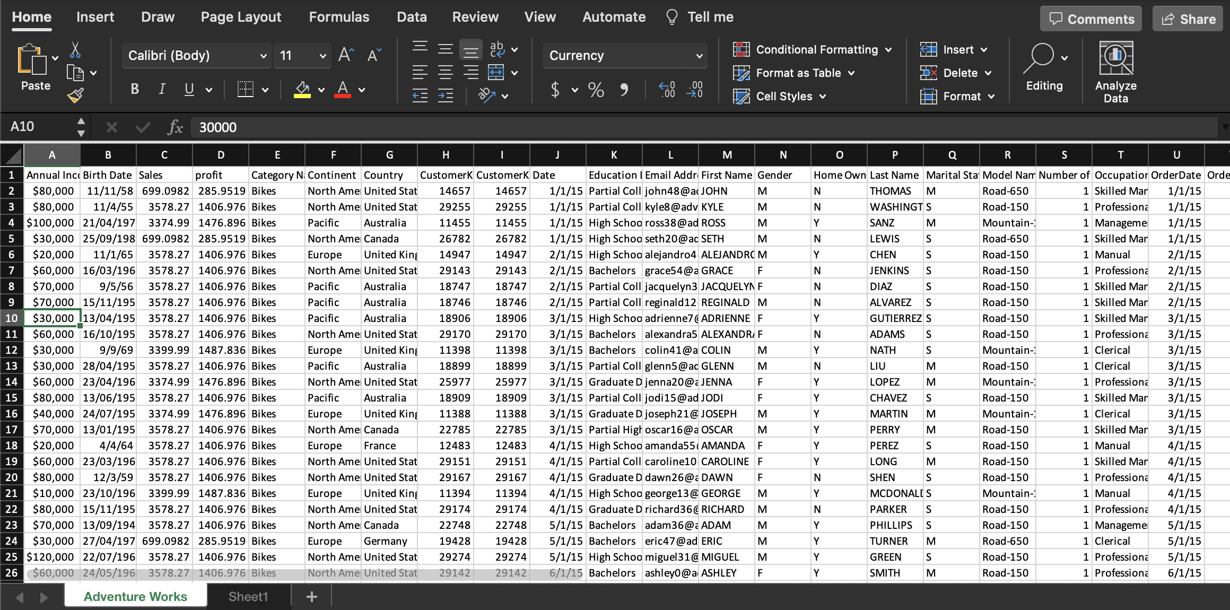Click the Merge and Center icon
Viewport: 1230px width, 610px height.
click(496, 73)
